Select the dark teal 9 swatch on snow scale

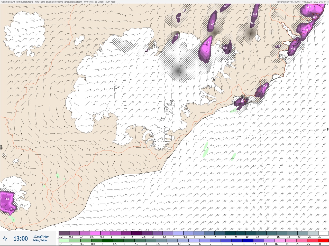(x=241, y=233)
